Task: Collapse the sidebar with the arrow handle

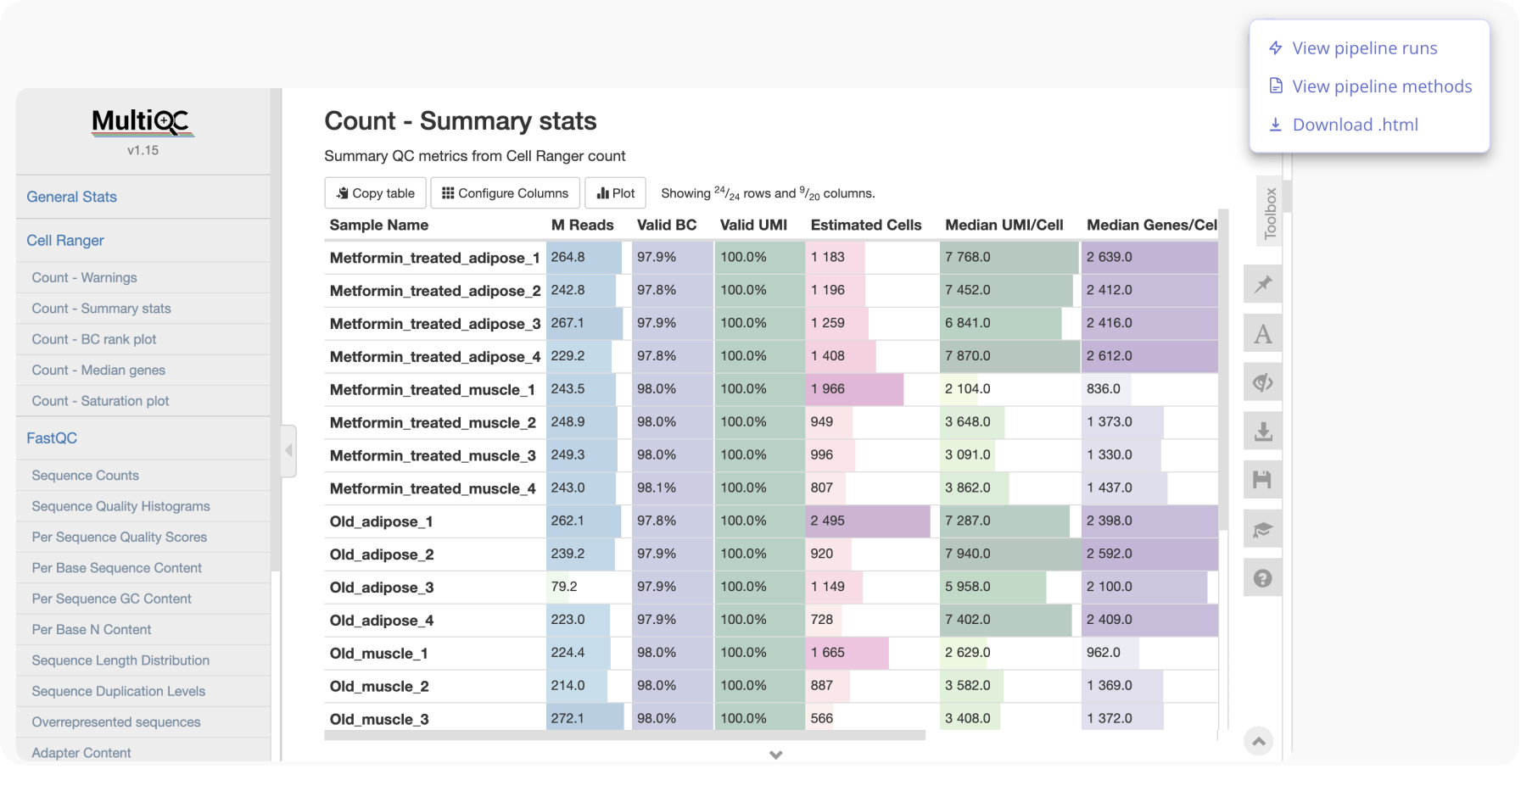Action: tap(288, 450)
